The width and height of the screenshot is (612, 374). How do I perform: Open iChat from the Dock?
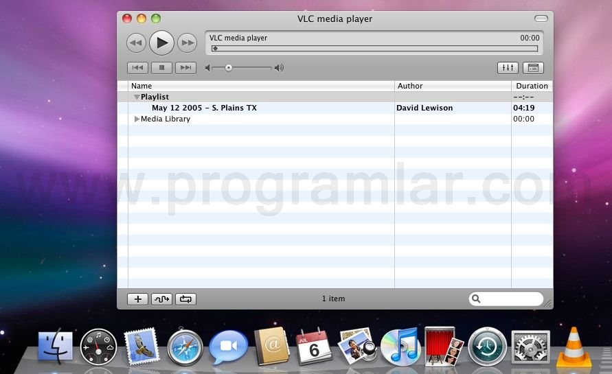click(228, 347)
